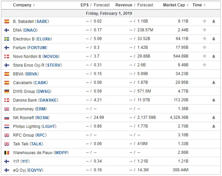Click the Novo Nordisk B sun icon
This screenshot has height=176, width=222.
pyautogui.click(x=205, y=56)
